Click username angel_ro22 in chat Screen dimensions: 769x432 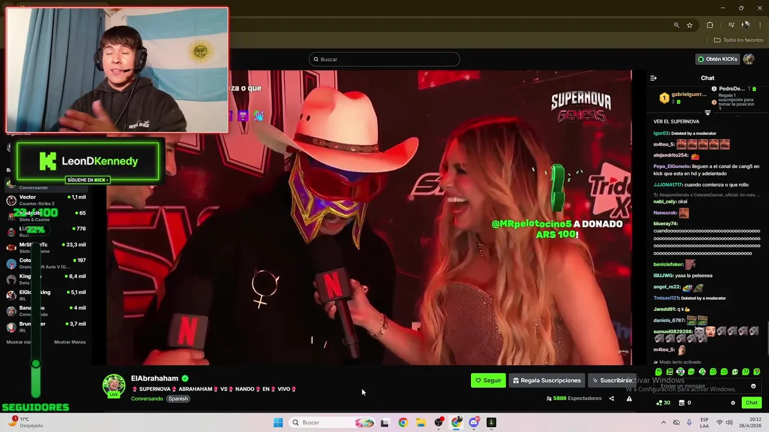coord(667,287)
